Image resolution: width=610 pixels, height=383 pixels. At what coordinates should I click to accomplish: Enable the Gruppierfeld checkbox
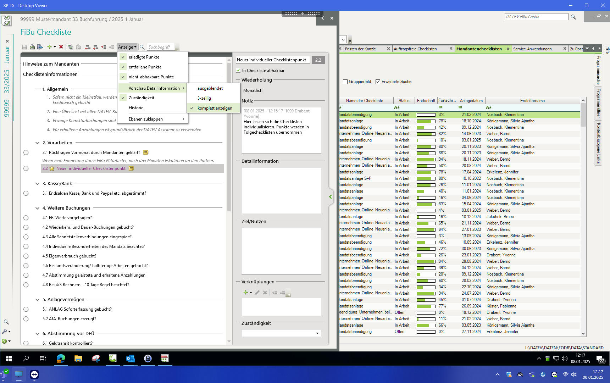(345, 82)
